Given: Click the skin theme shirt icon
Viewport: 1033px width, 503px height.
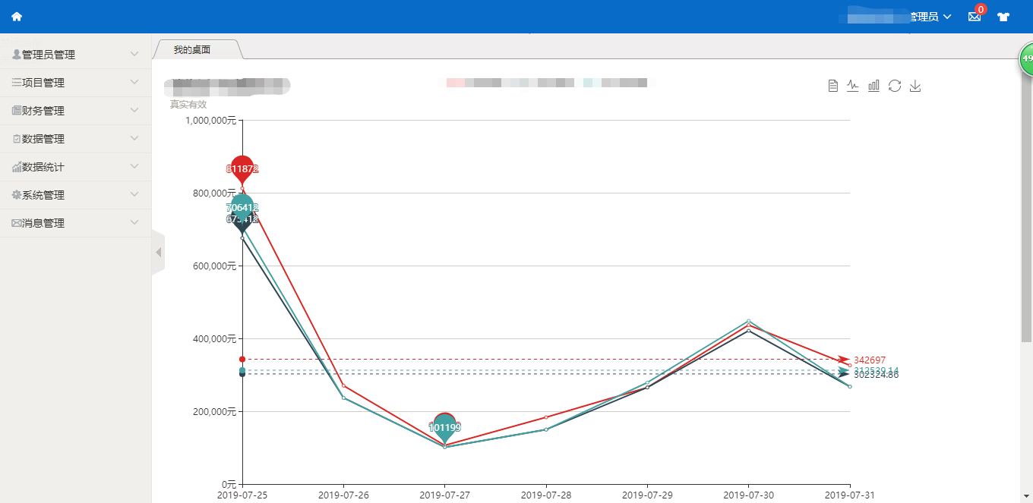Looking at the screenshot, I should 1003,17.
